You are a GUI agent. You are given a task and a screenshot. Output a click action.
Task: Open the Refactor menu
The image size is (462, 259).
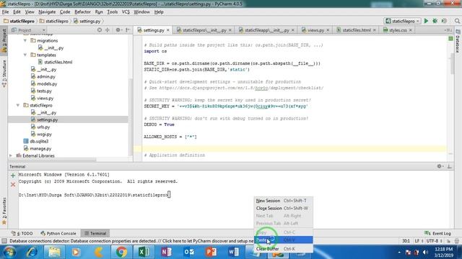[x=82, y=12]
